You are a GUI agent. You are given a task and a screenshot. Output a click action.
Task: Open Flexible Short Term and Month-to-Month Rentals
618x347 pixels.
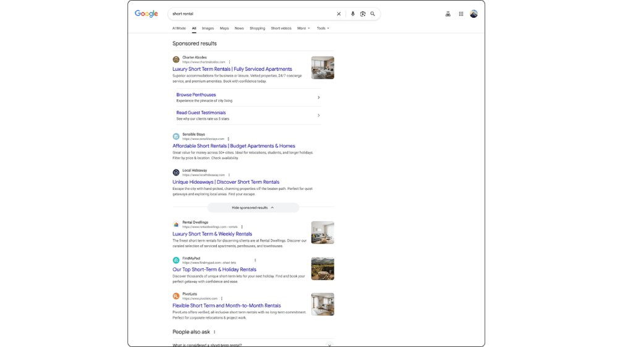click(226, 306)
